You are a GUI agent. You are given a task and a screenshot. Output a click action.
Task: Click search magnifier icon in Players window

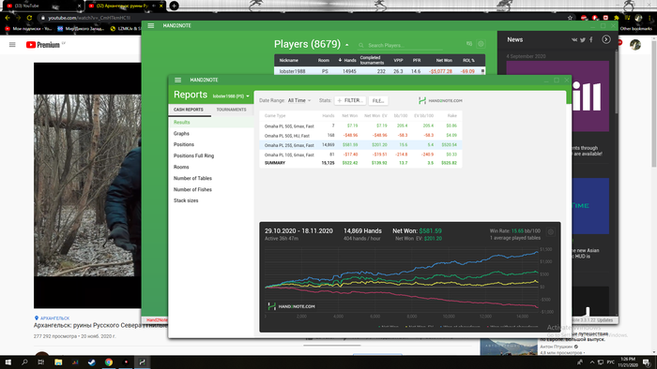[361, 45]
